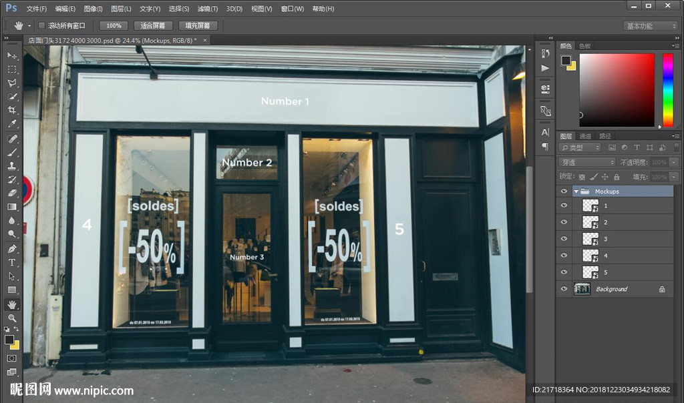This screenshot has height=403, width=684.
Task: Open the History panel icon
Action: point(546,53)
